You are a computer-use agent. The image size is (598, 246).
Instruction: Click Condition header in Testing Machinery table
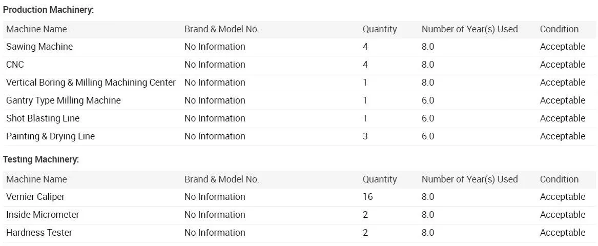[x=559, y=179]
